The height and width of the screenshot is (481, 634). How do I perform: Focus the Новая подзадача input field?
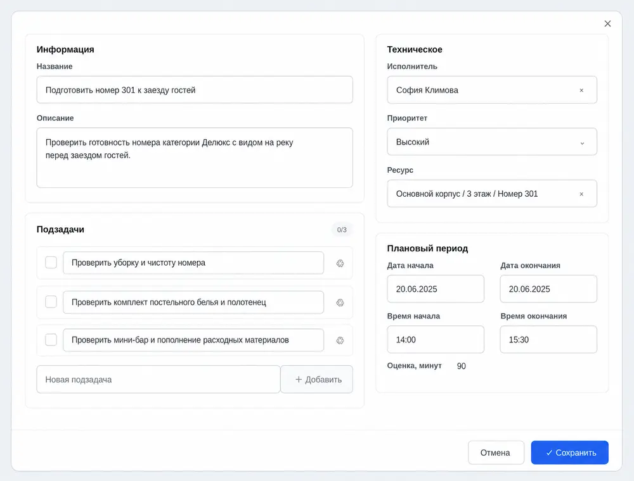(x=158, y=379)
